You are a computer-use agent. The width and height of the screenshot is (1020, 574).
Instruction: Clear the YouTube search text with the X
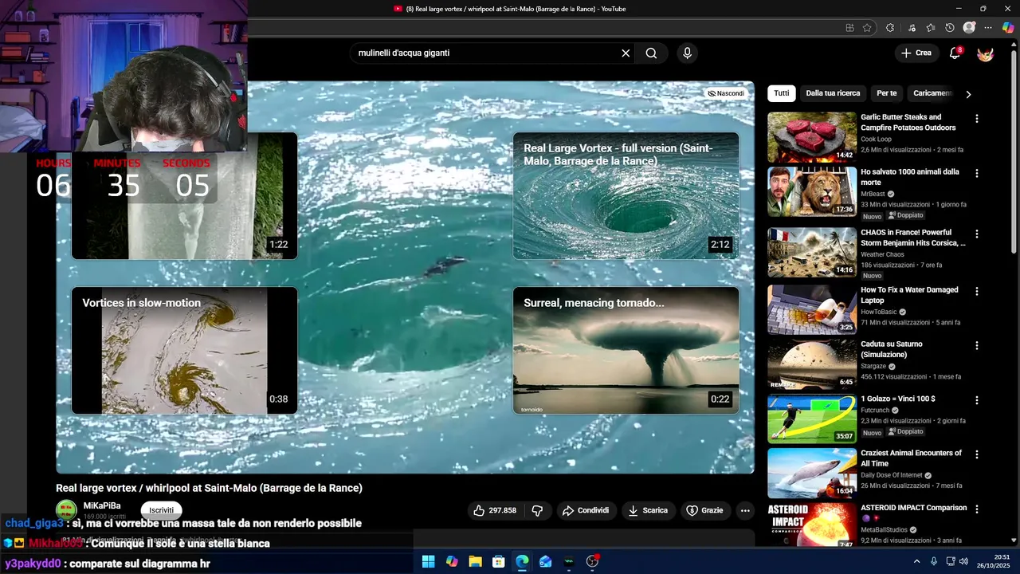pyautogui.click(x=626, y=53)
